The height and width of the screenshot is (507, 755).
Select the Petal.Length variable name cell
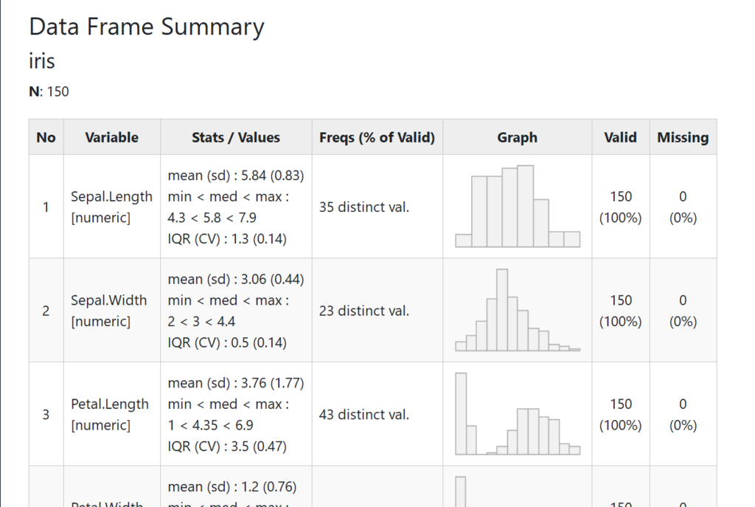(112, 414)
